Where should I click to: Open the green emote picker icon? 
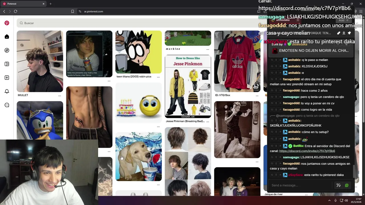347,185
